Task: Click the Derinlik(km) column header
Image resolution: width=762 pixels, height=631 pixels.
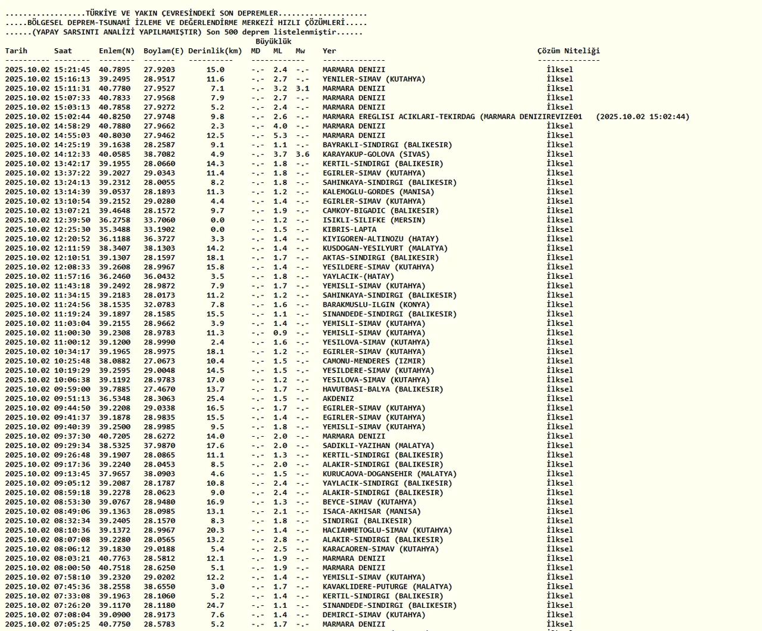Action: click(215, 51)
